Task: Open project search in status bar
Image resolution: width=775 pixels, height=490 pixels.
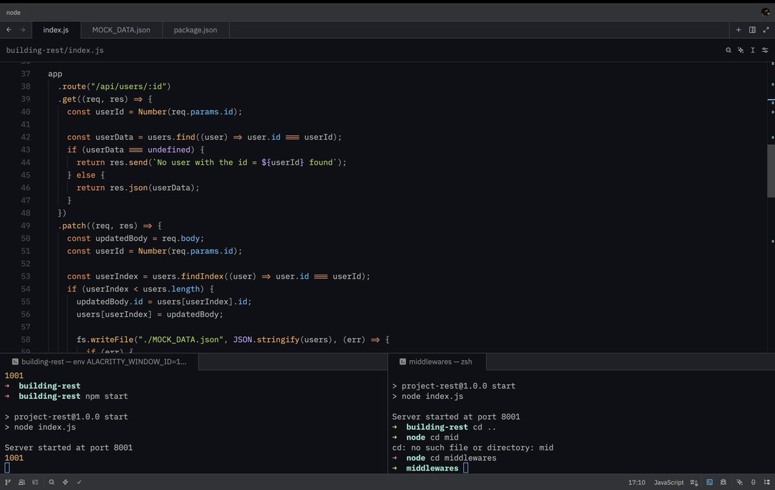Action: pos(52,482)
